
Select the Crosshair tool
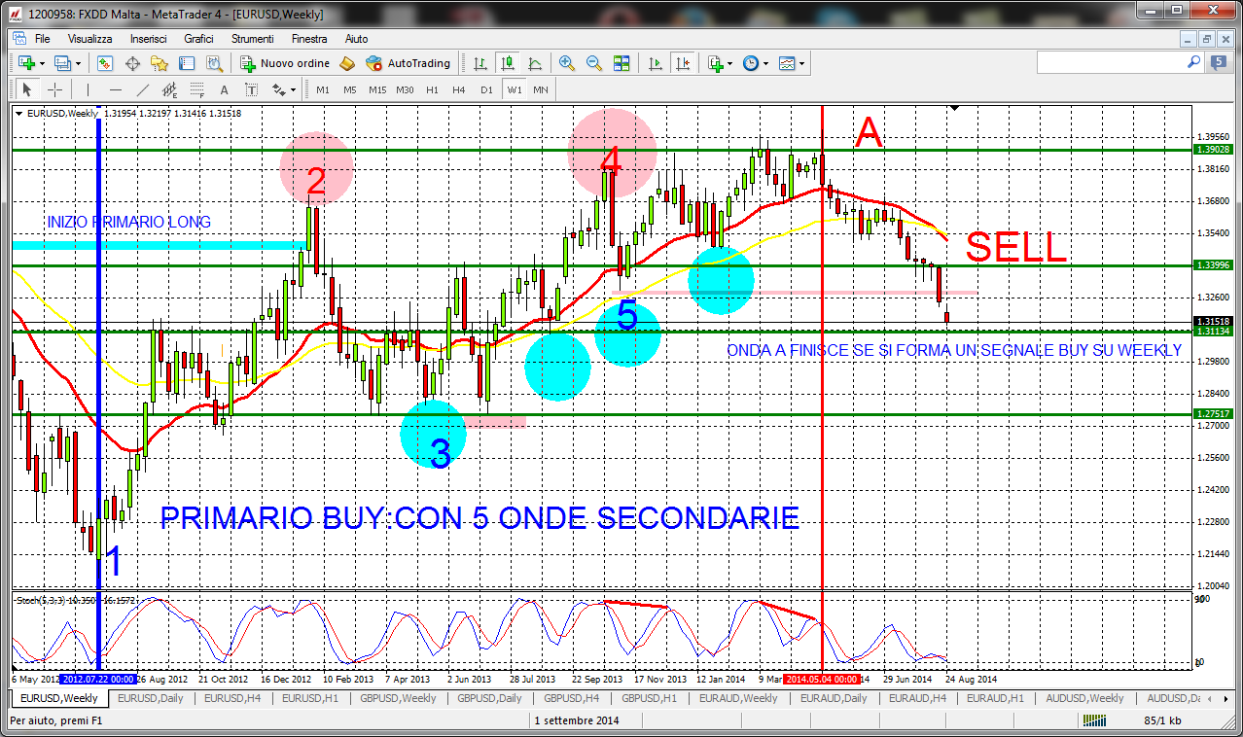(55, 89)
